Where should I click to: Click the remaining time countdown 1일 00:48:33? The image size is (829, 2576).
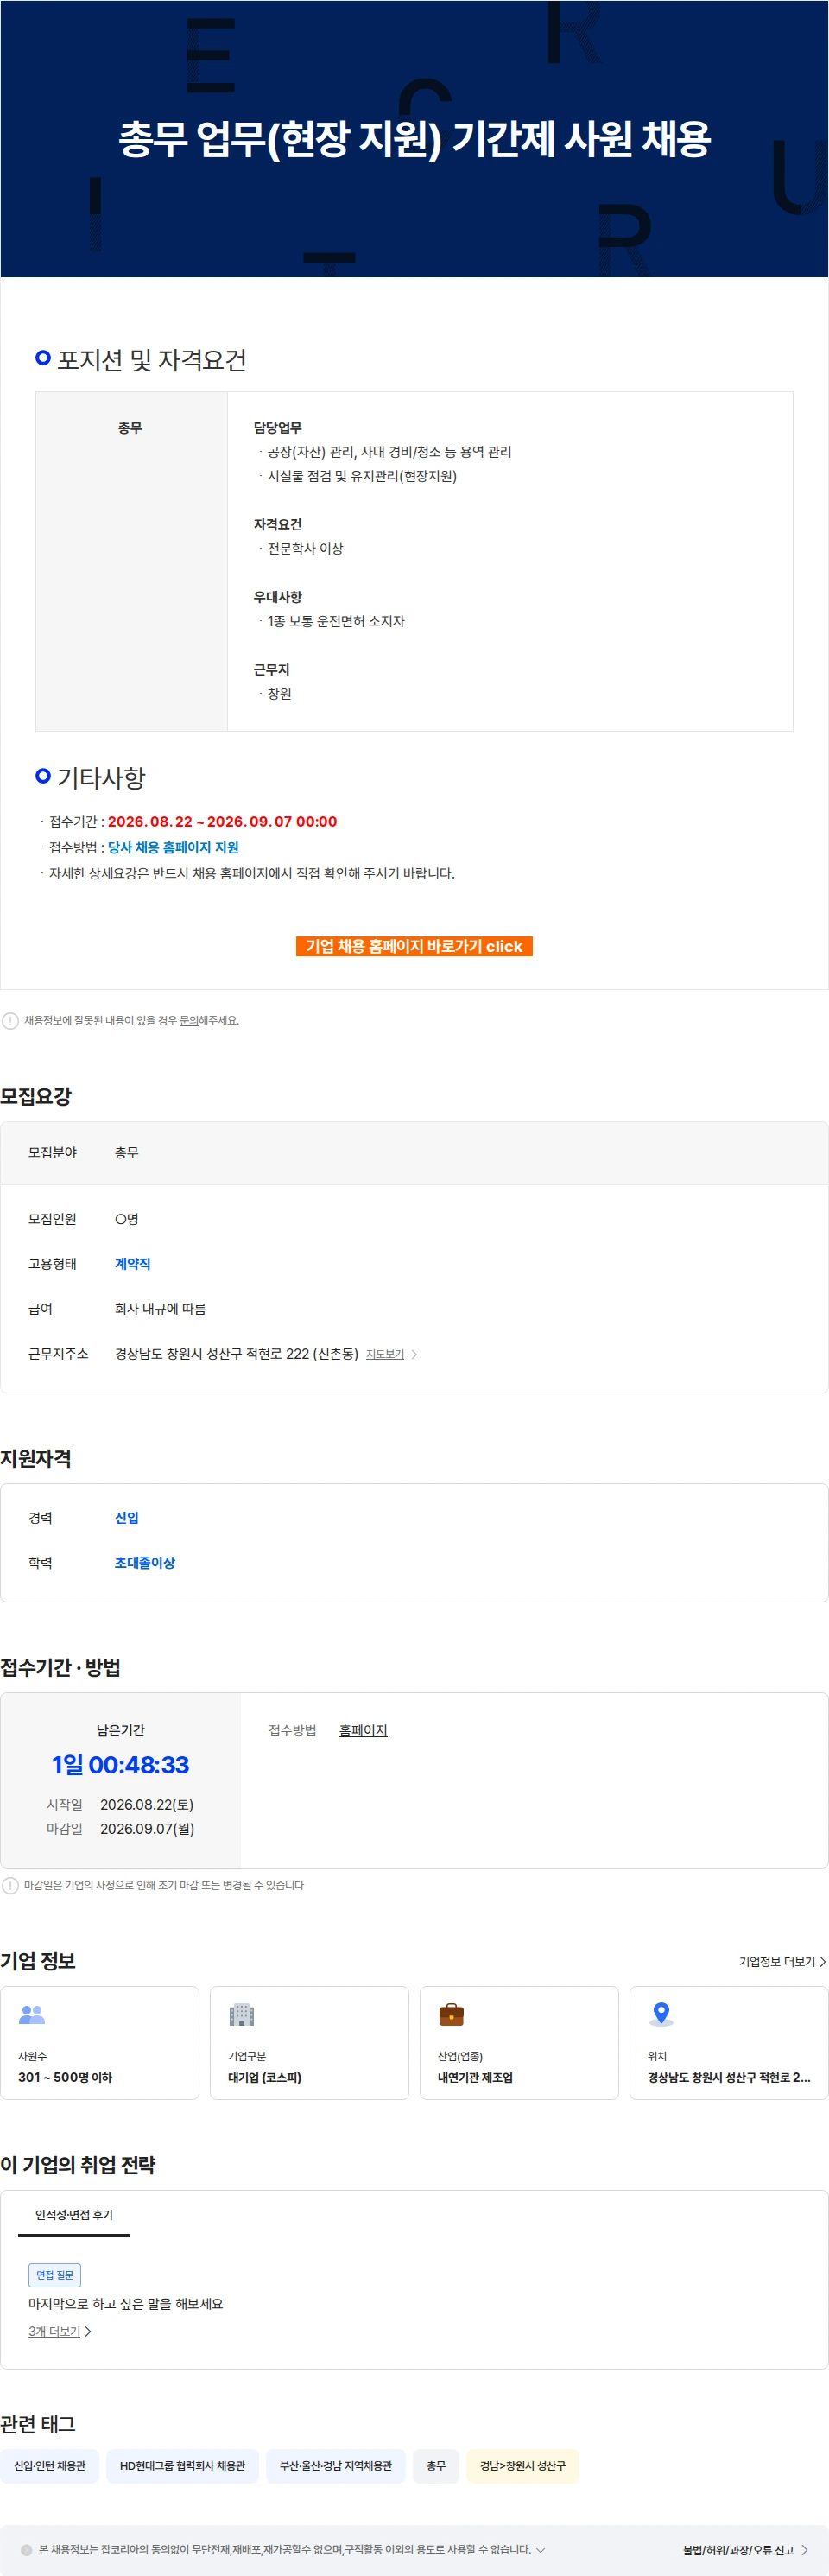pos(120,1765)
